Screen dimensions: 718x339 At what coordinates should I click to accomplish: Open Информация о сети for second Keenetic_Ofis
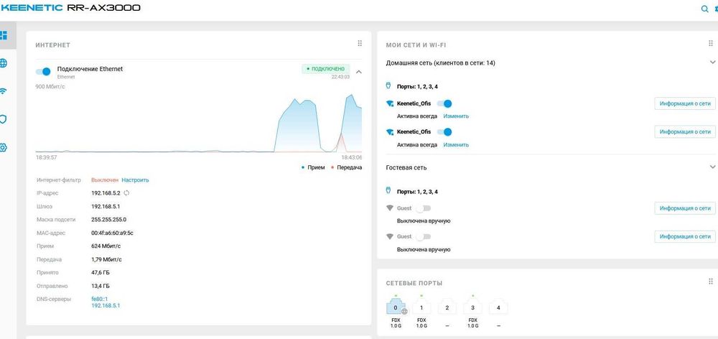685,132
